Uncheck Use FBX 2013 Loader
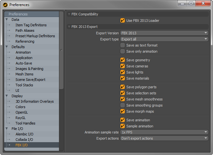 pos(122,21)
